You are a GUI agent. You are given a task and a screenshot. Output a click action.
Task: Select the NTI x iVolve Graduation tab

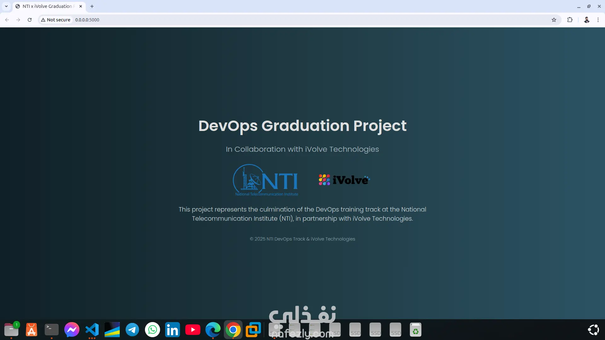(49, 6)
